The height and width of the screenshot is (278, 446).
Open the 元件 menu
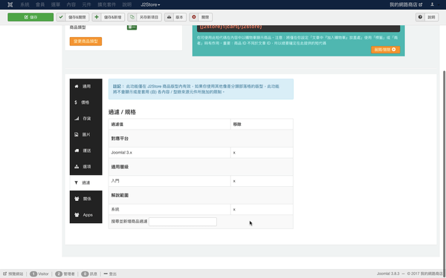(86, 4)
